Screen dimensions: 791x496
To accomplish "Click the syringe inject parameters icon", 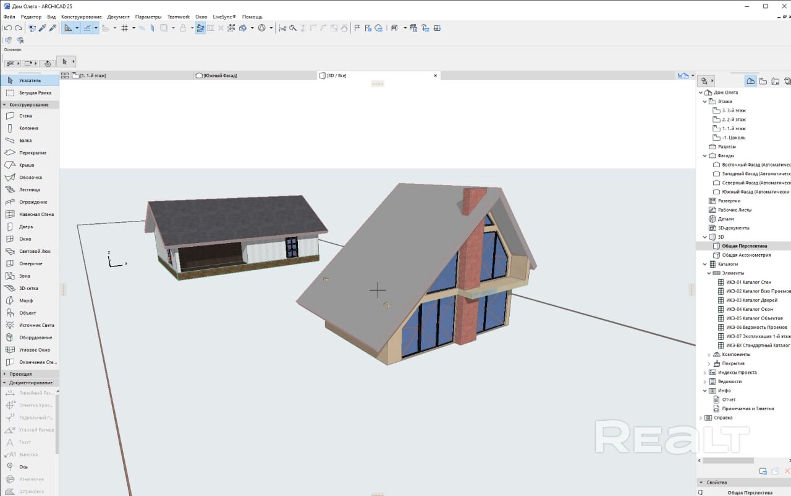I will [53, 28].
